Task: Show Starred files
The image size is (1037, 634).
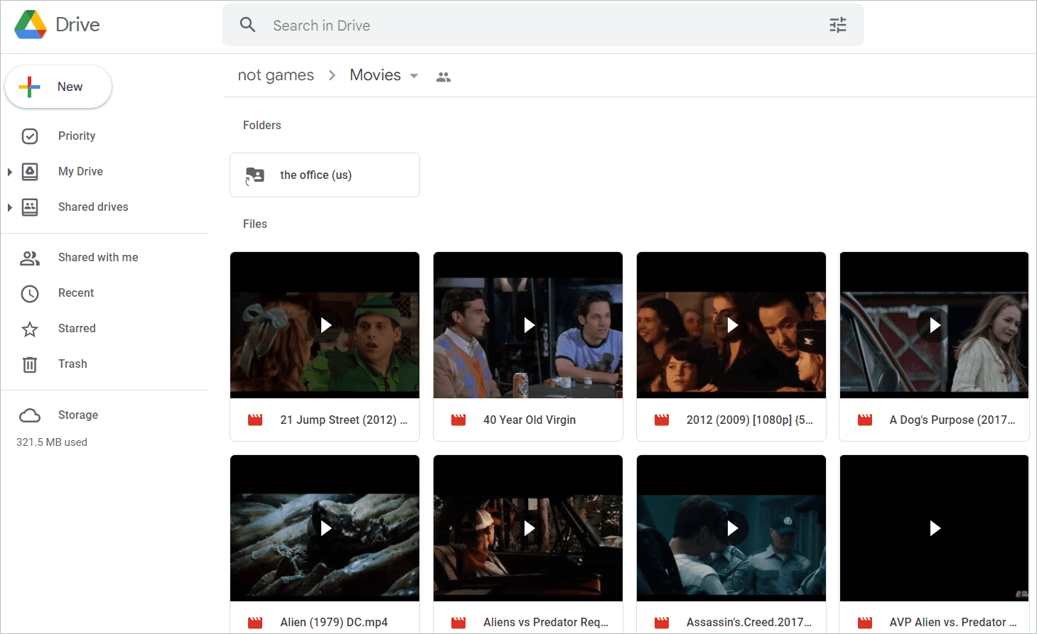Action: tap(77, 329)
